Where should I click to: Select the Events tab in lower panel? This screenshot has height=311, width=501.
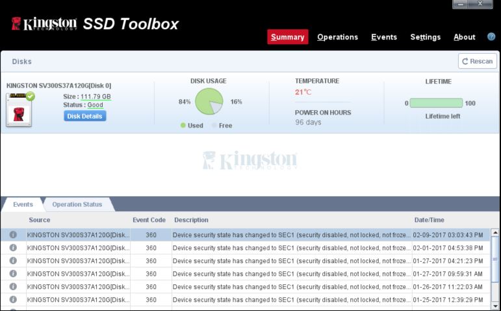pos(23,205)
